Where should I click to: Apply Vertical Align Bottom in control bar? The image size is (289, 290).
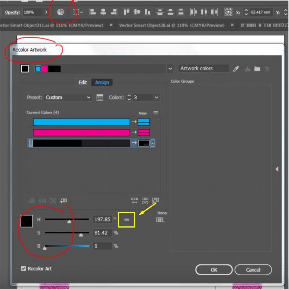147,12
